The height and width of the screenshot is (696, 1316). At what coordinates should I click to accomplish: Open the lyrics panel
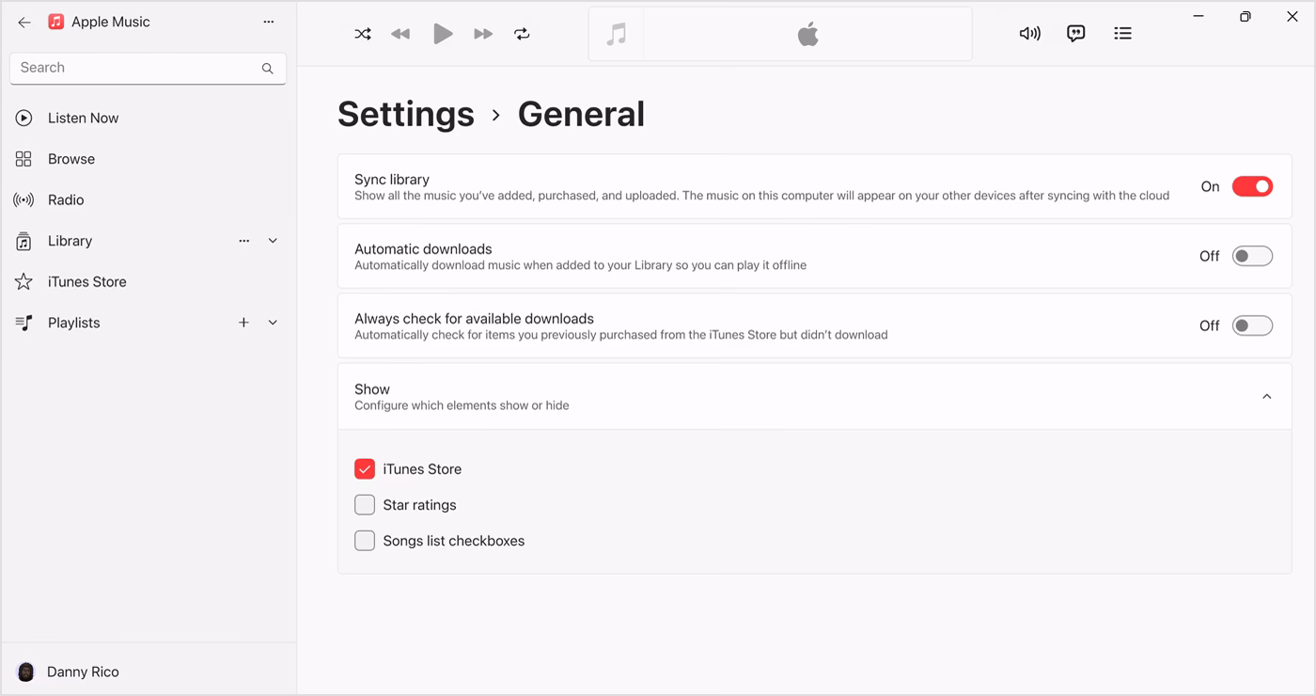1075,33
